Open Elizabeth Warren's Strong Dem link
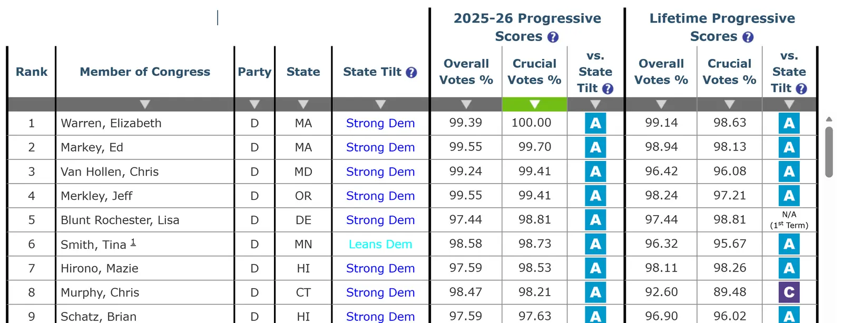843x323 pixels. (x=380, y=123)
